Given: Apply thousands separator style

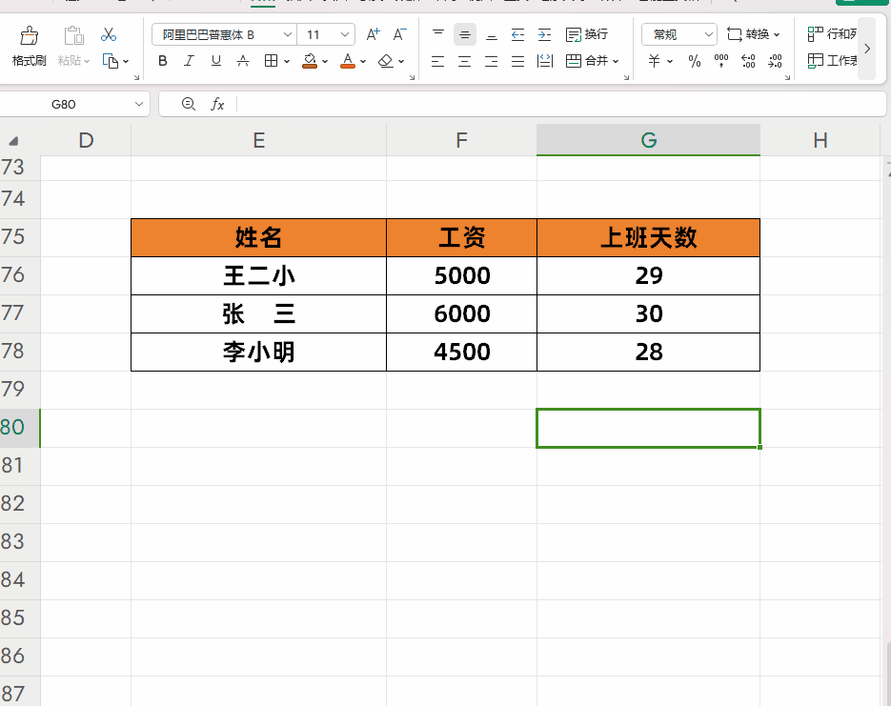Looking at the screenshot, I should [721, 61].
